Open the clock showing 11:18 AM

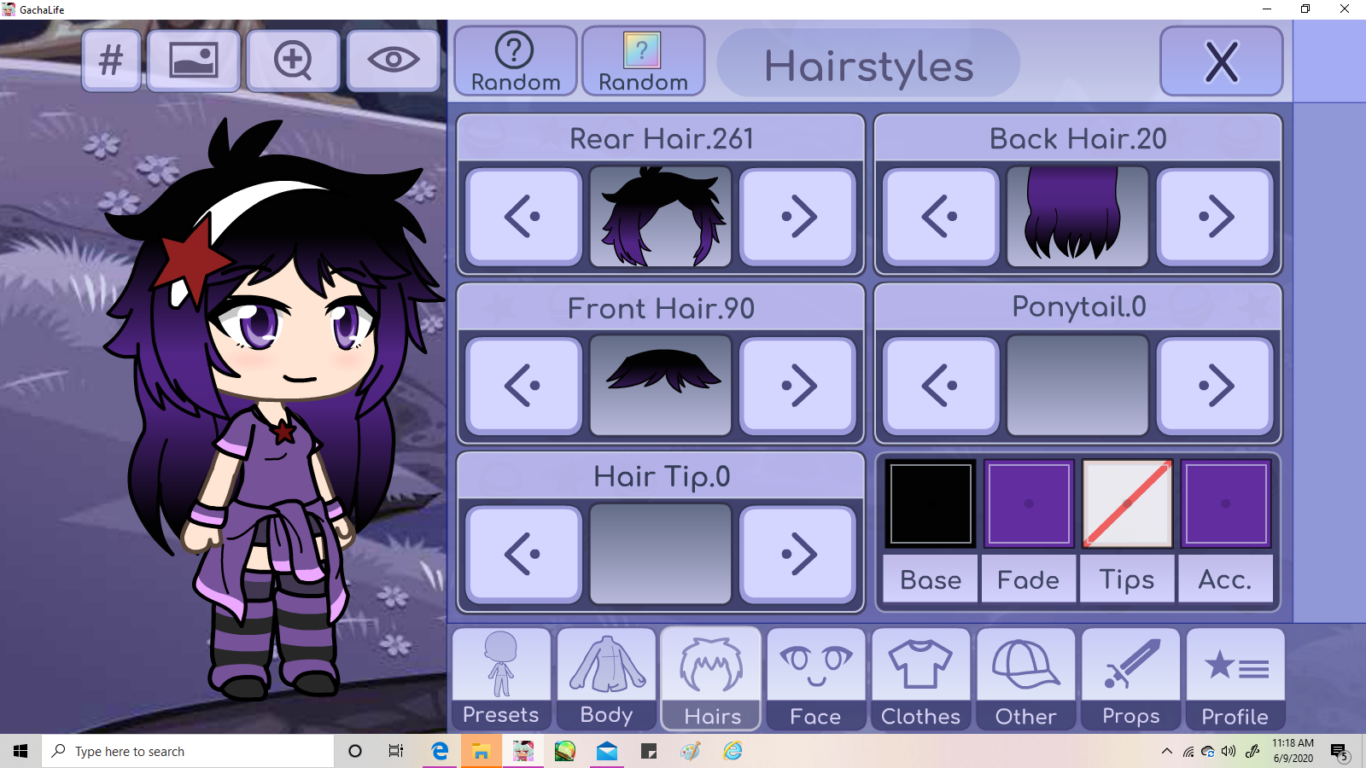1293,751
